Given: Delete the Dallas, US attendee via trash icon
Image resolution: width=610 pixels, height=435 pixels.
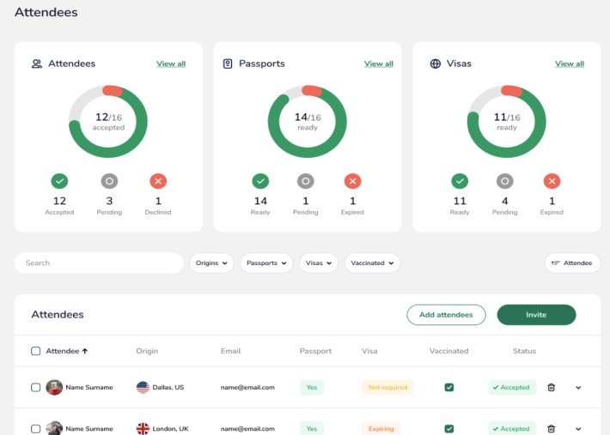Looking at the screenshot, I should tap(552, 388).
